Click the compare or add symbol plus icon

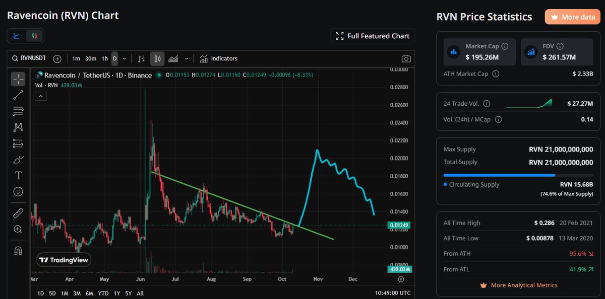[x=57, y=59]
